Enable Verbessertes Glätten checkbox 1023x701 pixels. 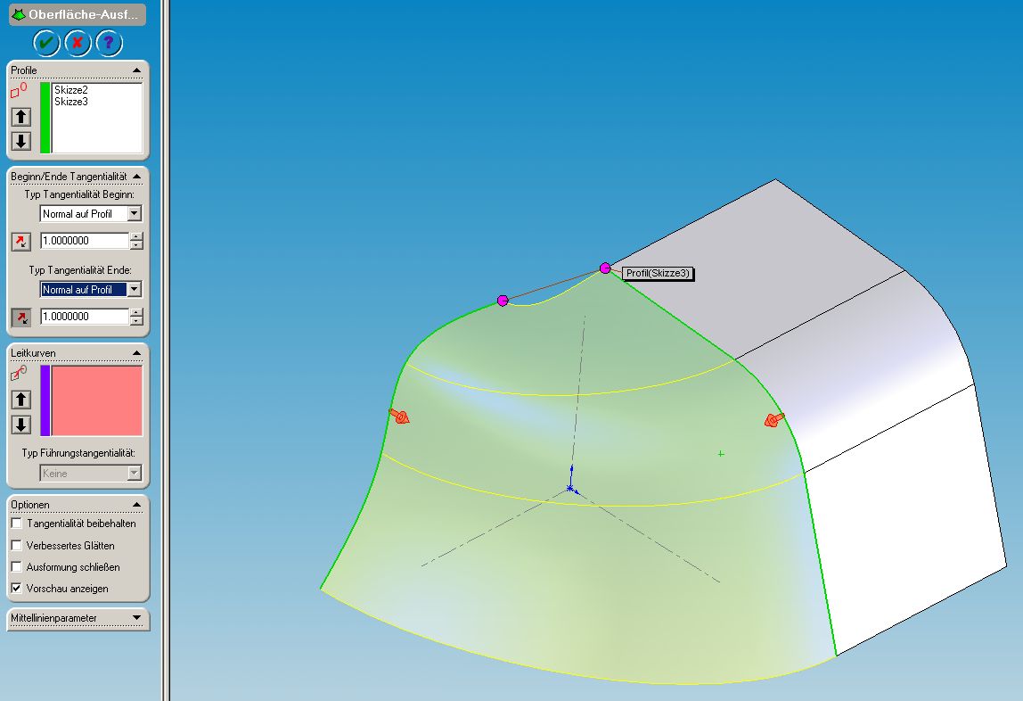point(17,545)
